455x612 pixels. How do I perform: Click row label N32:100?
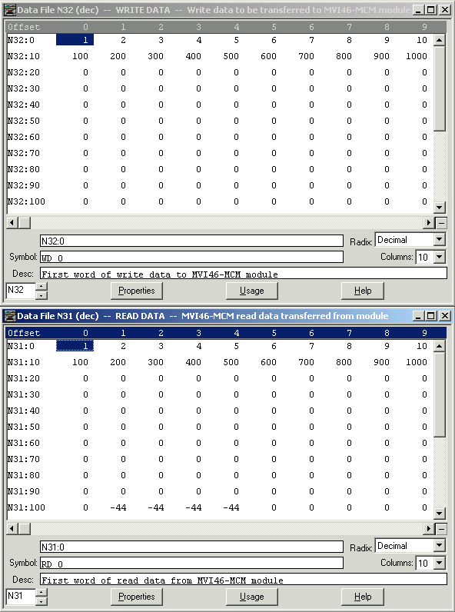click(26, 201)
